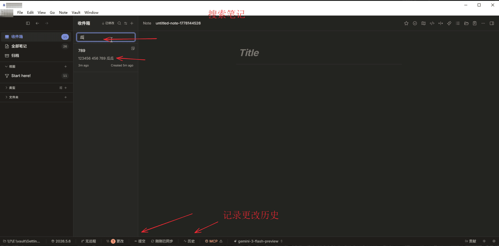Open the 已修改 sort order dropdown

pos(108,23)
